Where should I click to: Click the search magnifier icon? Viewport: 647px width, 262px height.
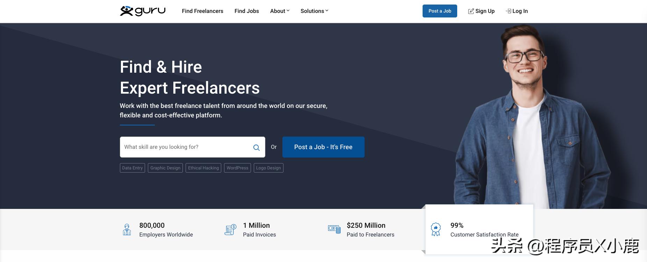click(257, 147)
